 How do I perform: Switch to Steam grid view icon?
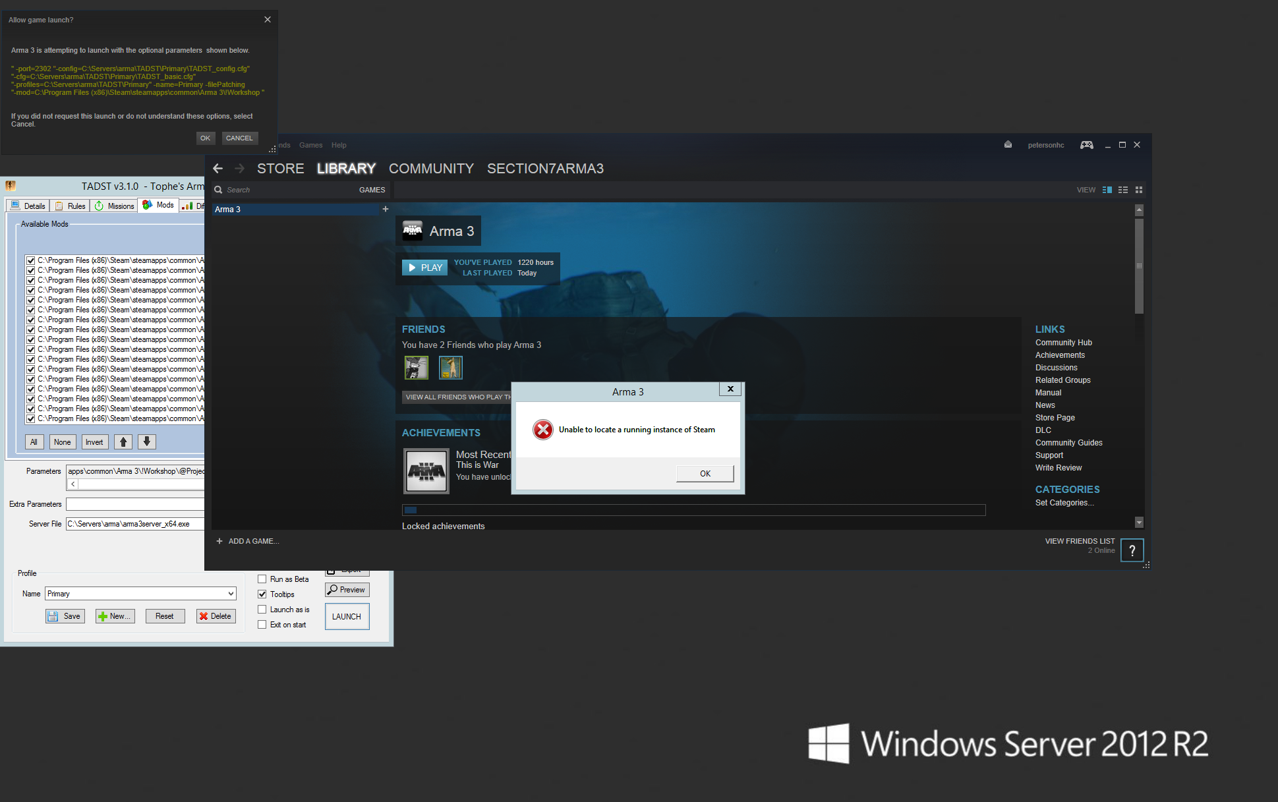pos(1139,190)
